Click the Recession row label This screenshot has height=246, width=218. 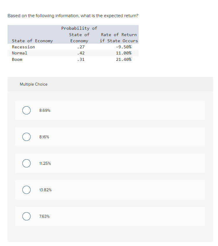click(23, 47)
